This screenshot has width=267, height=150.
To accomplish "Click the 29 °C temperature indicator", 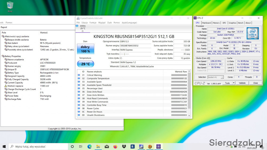I will coord(85,64).
